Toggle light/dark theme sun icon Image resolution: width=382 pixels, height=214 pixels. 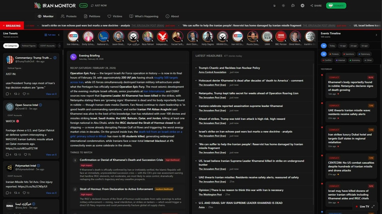point(283,5)
